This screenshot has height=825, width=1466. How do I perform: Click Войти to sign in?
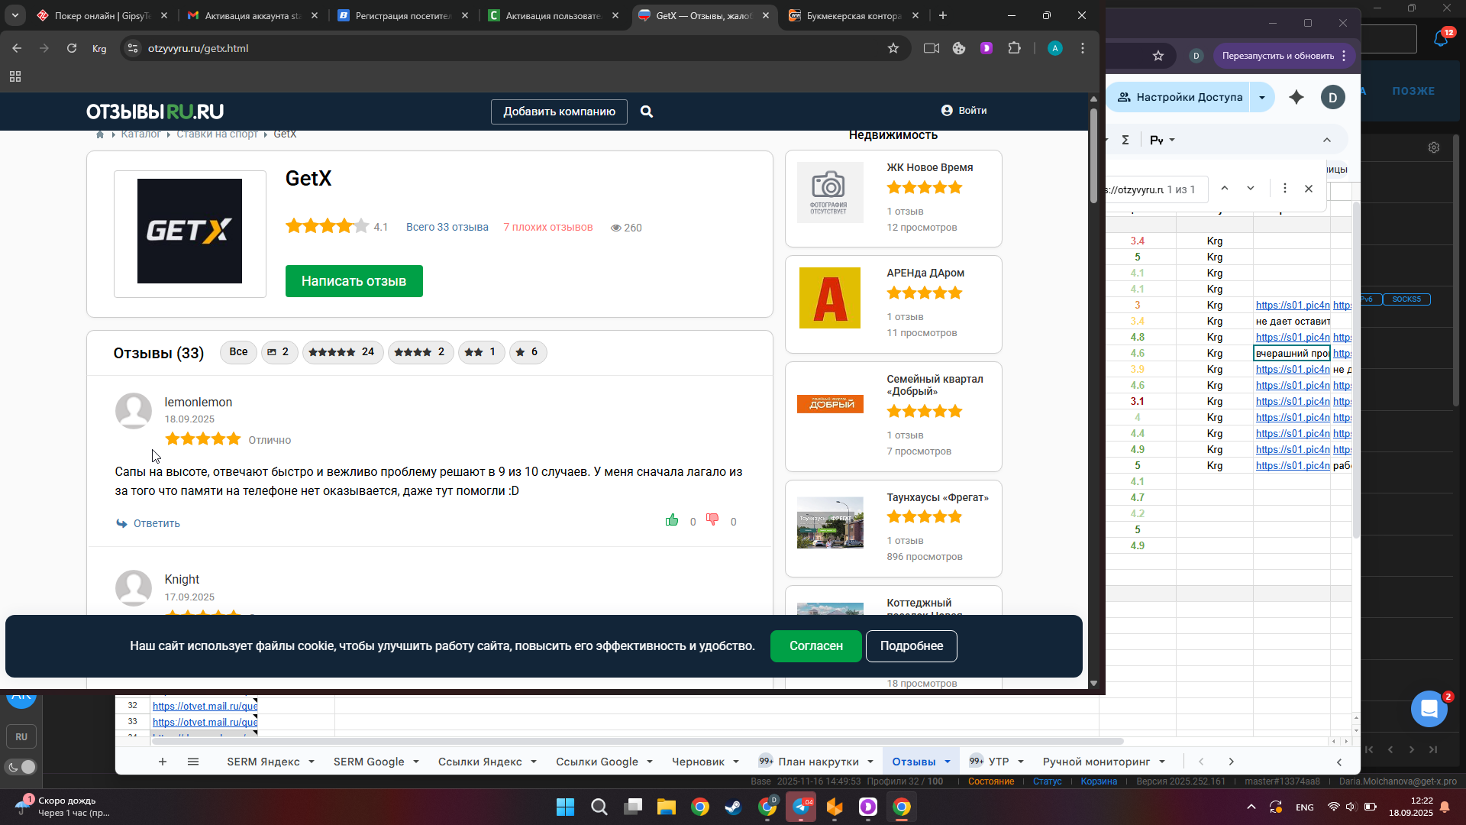(964, 111)
